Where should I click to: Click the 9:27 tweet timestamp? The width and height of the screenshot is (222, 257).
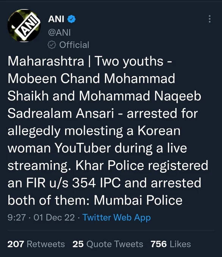pos(17,218)
